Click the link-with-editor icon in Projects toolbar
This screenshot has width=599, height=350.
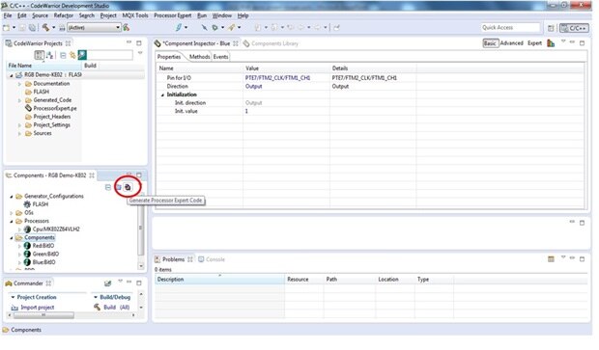[x=72, y=55]
